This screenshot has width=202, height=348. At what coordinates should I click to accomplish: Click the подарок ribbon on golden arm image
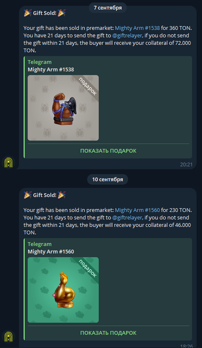88,268
